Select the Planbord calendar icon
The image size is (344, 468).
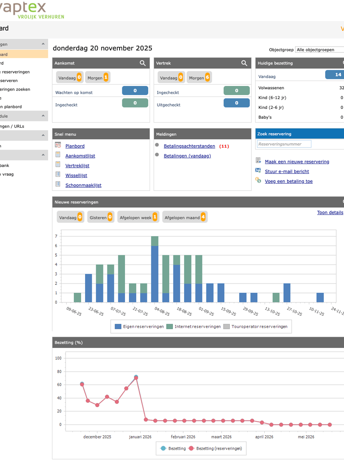click(58, 145)
